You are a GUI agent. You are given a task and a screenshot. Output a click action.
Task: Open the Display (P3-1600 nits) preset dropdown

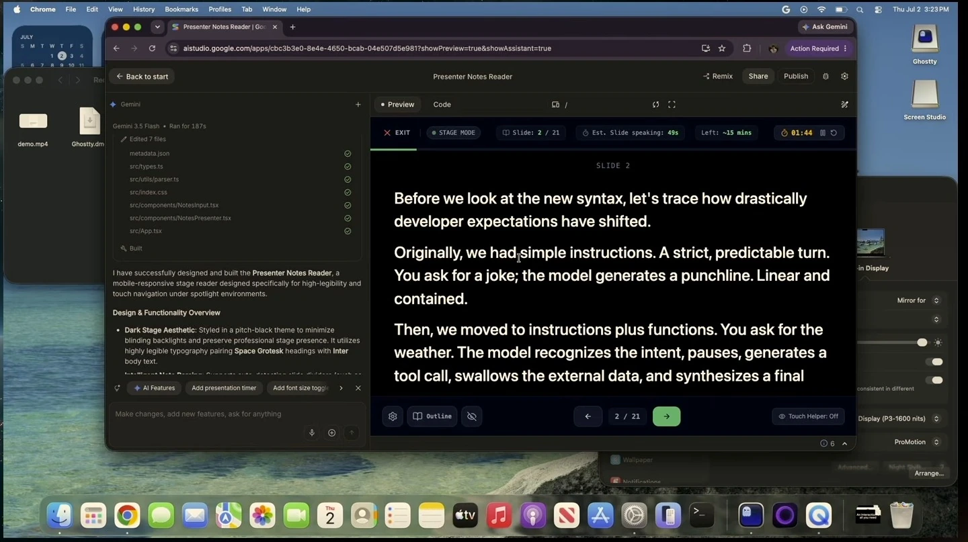(x=936, y=418)
